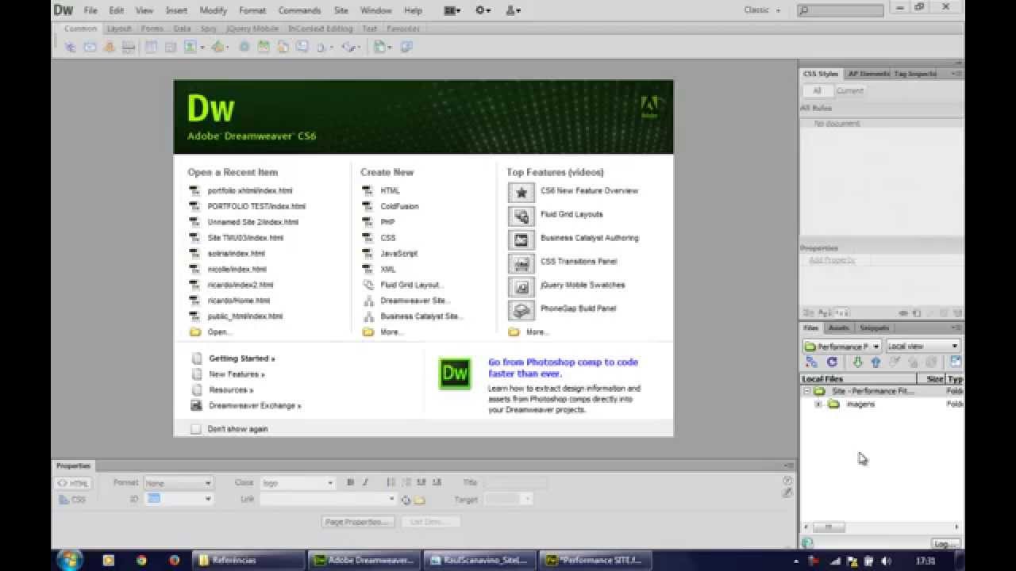Viewport: 1016px width, 571px height.
Task: Open the Class dropdown
Action: [298, 483]
